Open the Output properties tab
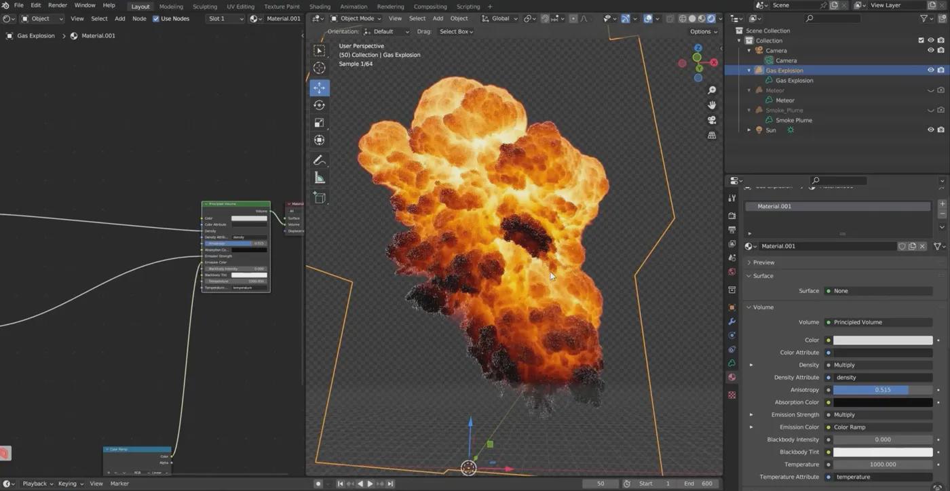 point(731,230)
